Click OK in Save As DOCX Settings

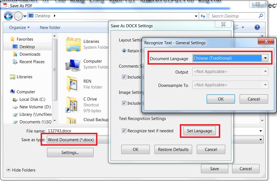click(136, 150)
